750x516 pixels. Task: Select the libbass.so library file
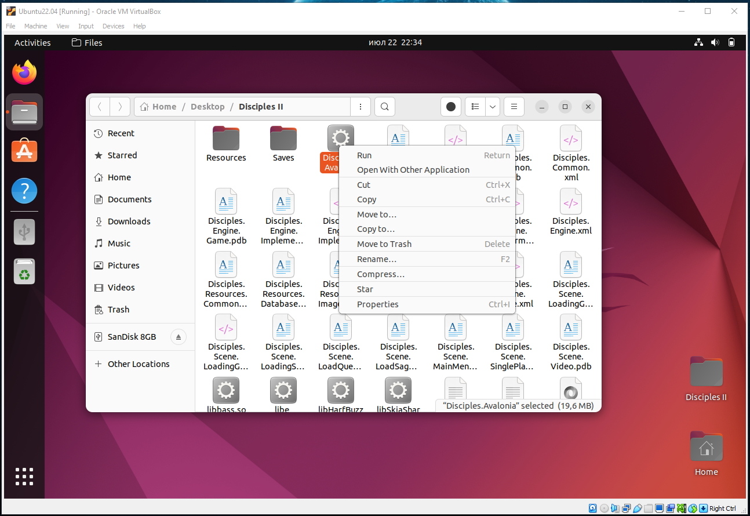[226, 394]
